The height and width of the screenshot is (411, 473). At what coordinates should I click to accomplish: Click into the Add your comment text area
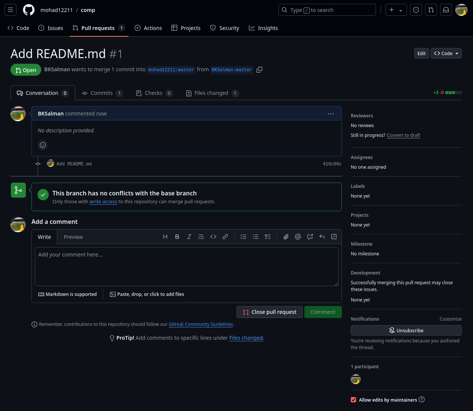coord(186,266)
